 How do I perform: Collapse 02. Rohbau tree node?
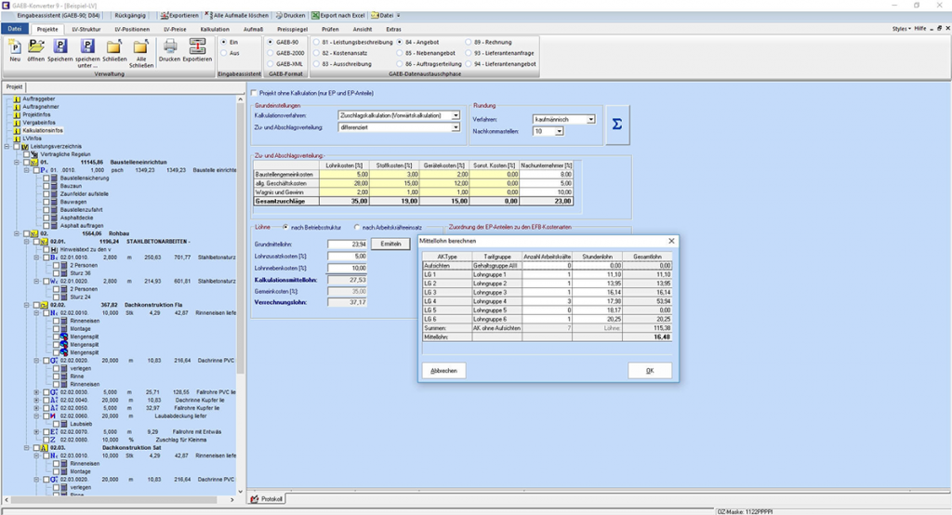pyautogui.click(x=17, y=233)
